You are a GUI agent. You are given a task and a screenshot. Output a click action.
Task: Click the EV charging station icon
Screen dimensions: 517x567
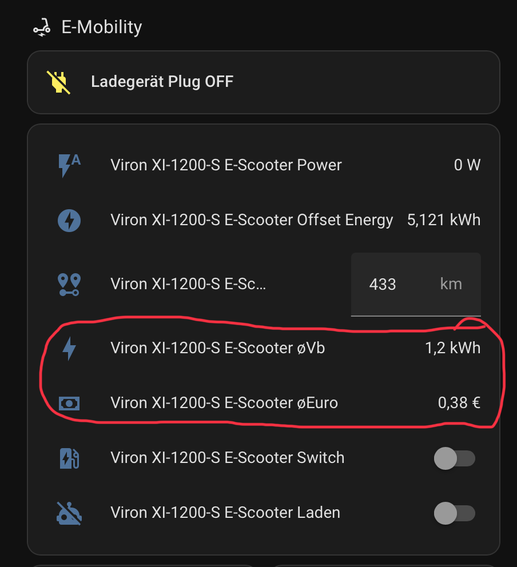(x=69, y=458)
